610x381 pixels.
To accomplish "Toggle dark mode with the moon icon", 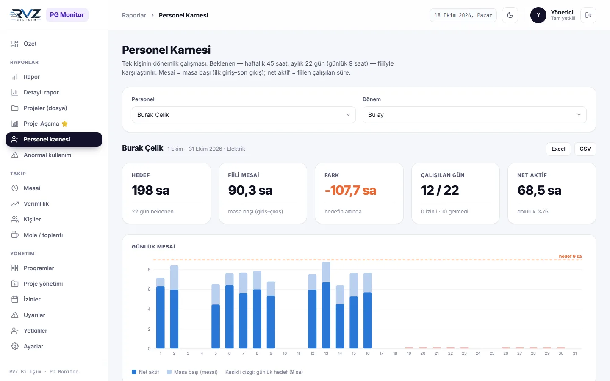I will tap(510, 15).
